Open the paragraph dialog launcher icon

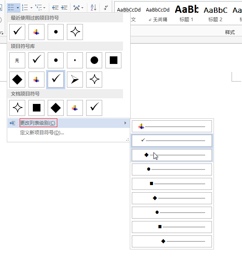pyautogui.click(x=2, y=33)
